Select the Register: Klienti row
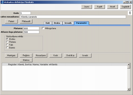 [65, 65]
